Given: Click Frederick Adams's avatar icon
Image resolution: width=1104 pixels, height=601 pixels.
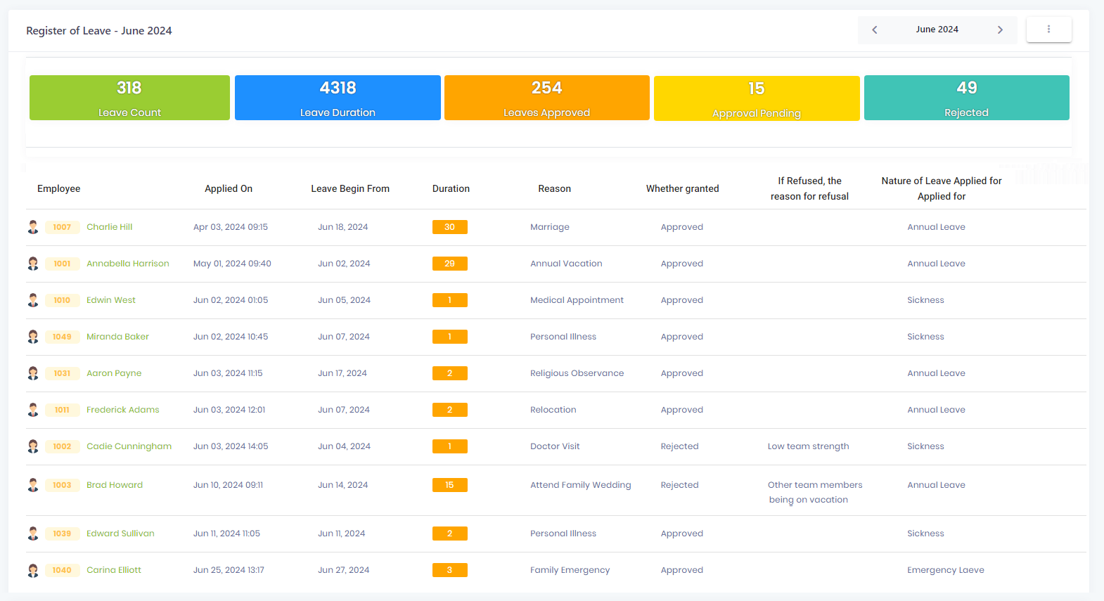Looking at the screenshot, I should point(33,410).
